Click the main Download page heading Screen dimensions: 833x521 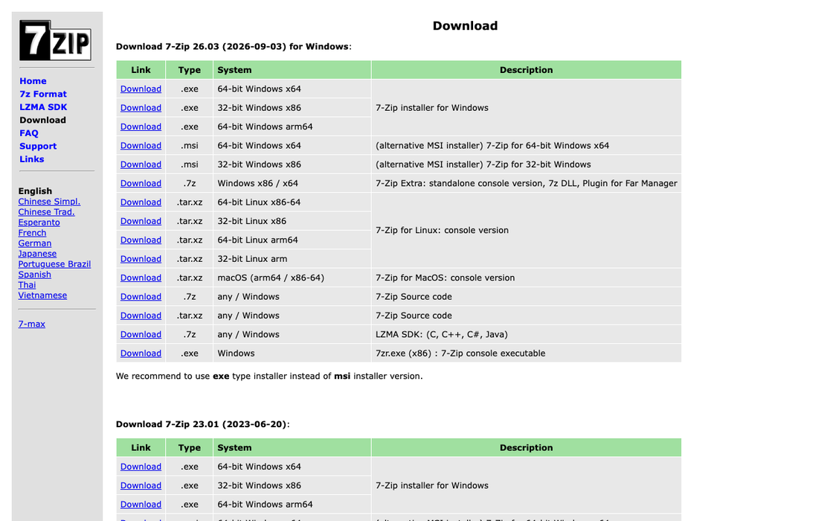(465, 25)
